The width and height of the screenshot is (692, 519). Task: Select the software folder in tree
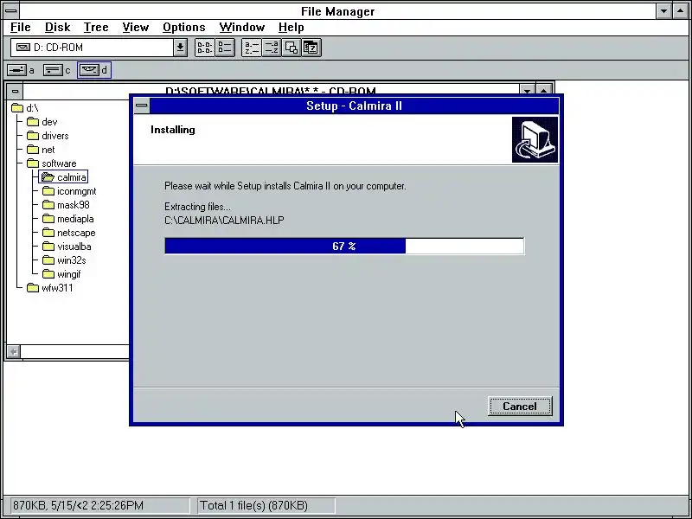pyautogui.click(x=52, y=163)
